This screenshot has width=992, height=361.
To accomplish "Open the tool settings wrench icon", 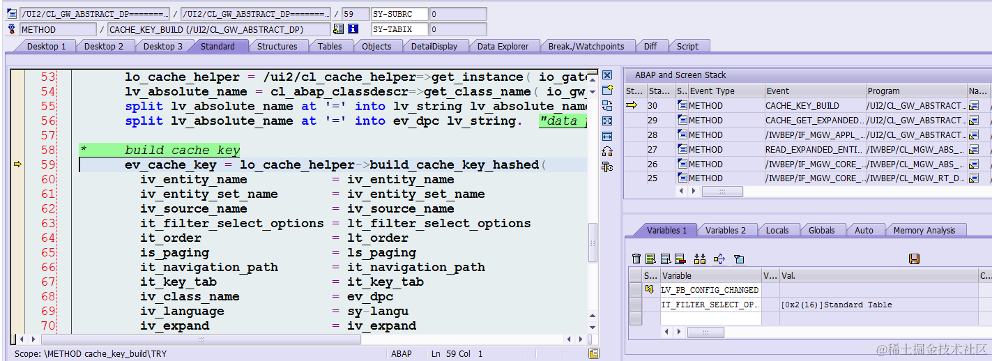I will pyautogui.click(x=606, y=167).
